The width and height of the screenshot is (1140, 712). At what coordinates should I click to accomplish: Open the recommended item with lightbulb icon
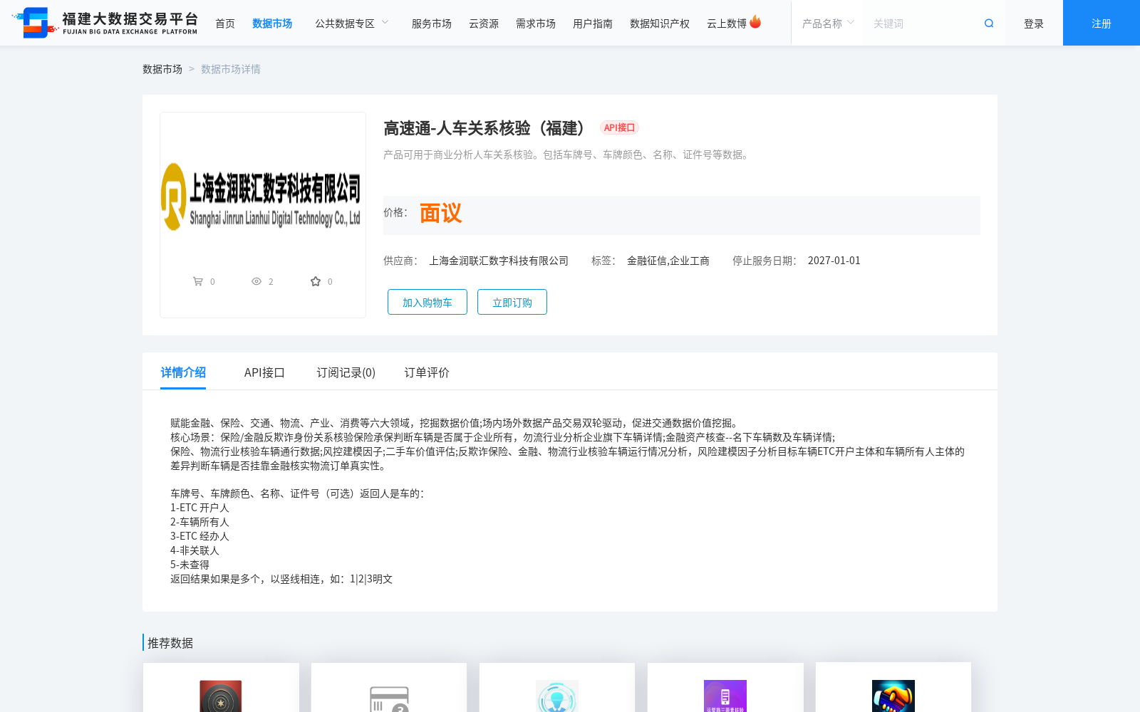point(557,696)
